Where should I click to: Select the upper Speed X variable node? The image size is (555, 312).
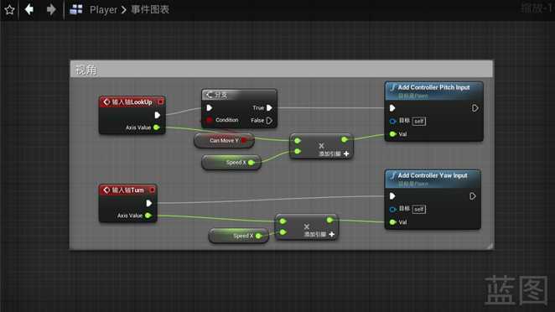(231, 163)
